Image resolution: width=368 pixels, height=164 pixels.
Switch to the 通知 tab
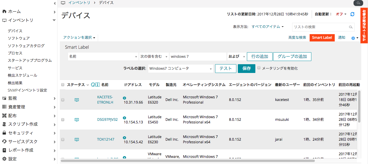[x=342, y=38]
